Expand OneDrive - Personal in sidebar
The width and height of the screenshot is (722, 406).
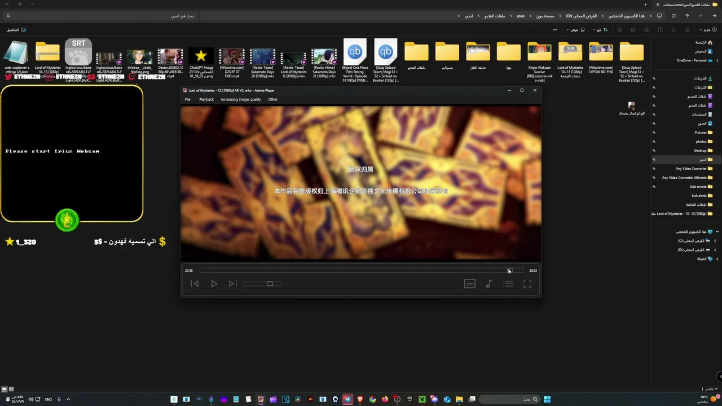(x=717, y=60)
